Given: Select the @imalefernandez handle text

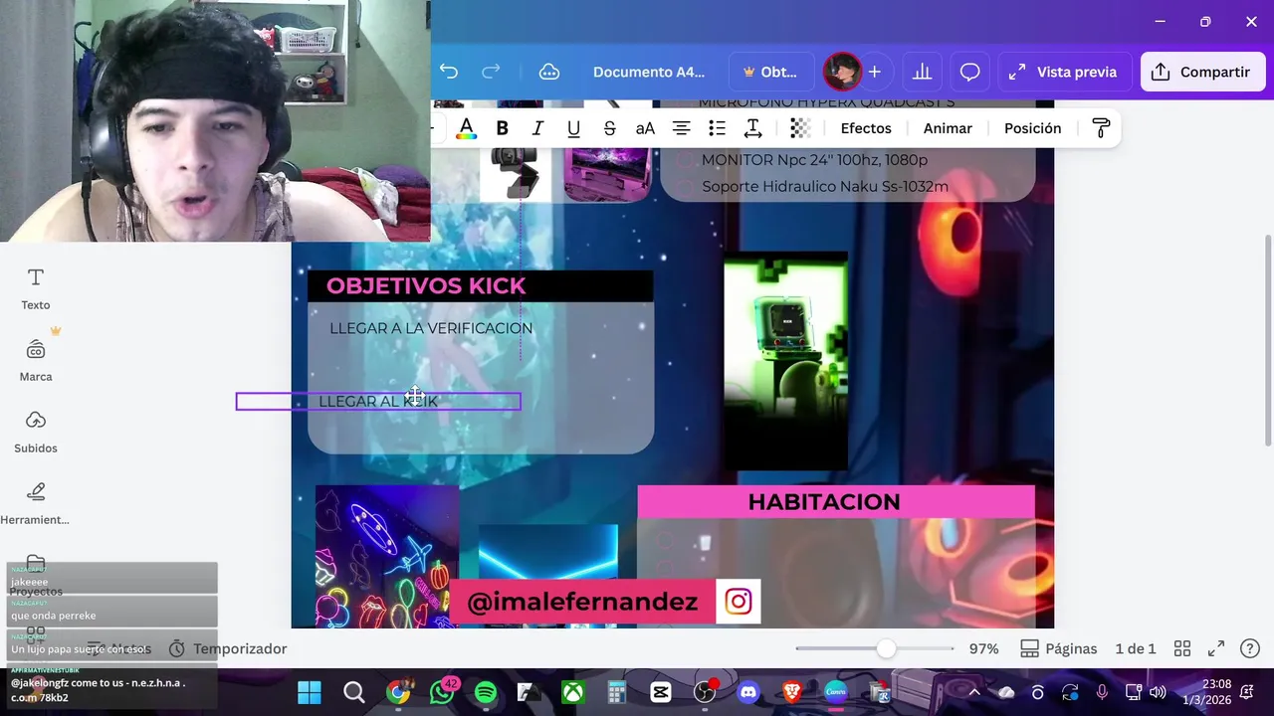Looking at the screenshot, I should coord(582,602).
